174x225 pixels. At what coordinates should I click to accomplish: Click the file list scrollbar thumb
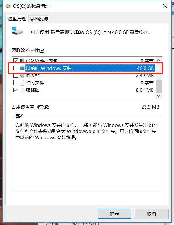click(159, 86)
